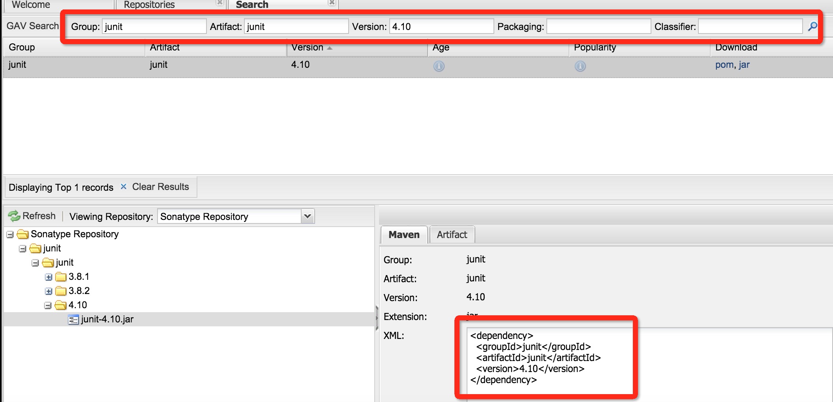Click the 3.8.1 folder icon
Image resolution: width=833 pixels, height=402 pixels.
[61, 277]
